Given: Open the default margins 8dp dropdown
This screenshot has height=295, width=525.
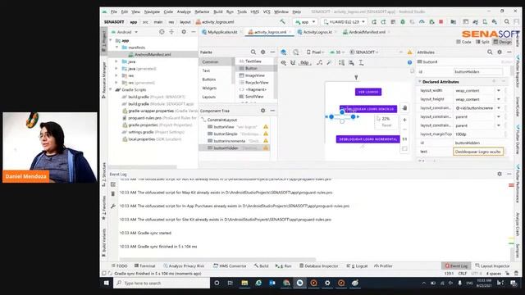Looking at the screenshot, I should click(304, 62).
